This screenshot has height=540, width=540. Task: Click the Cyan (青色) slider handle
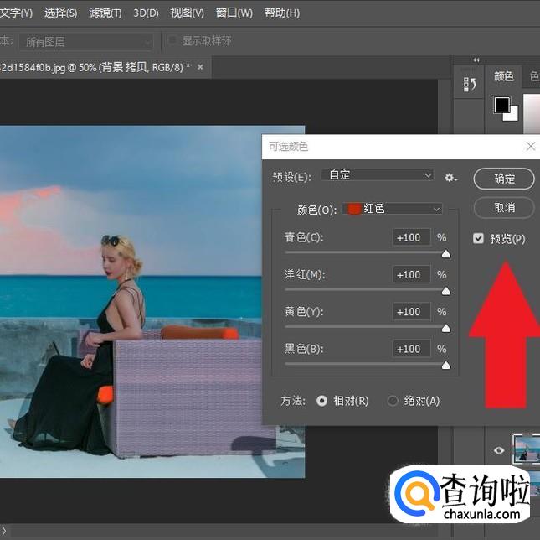pyautogui.click(x=445, y=254)
